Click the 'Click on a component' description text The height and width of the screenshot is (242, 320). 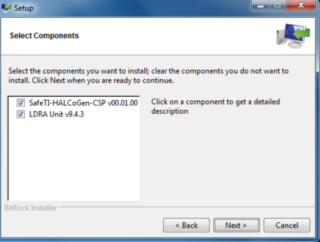coord(215,106)
